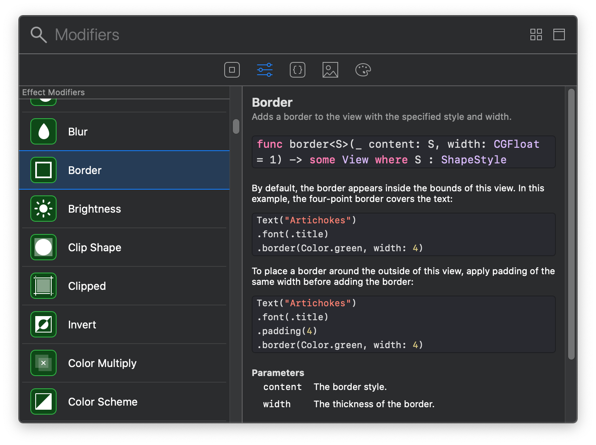This screenshot has height=445, width=596.
Task: Choose the Color Multiply modifier icon
Action: (x=43, y=363)
